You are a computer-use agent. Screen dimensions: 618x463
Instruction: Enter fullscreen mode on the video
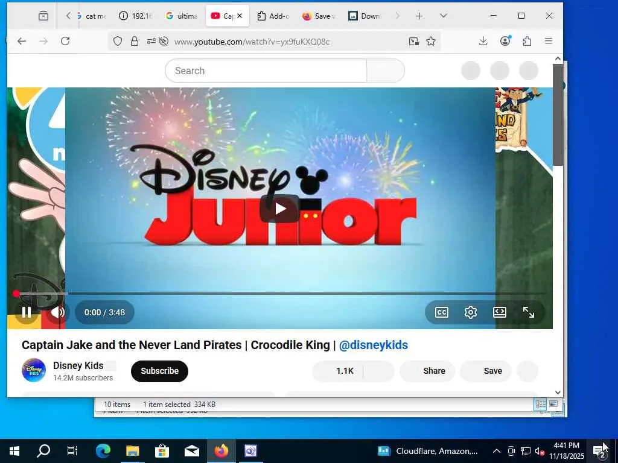[529, 312]
